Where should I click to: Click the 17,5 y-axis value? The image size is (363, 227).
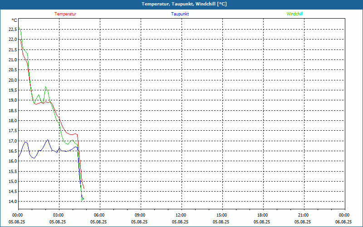click(x=13, y=131)
